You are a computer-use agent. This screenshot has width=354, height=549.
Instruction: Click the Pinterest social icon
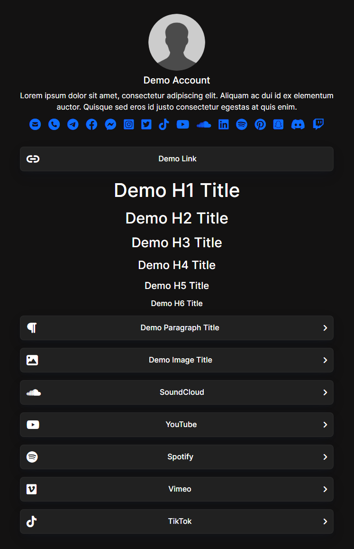click(x=260, y=124)
